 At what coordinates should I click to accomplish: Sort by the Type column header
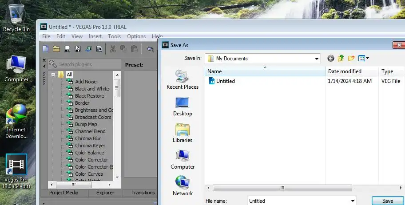click(391, 71)
